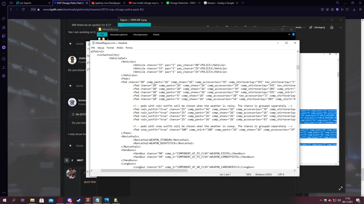
Task: Open Edycja menu in Notatnik
Action: tap(101, 48)
